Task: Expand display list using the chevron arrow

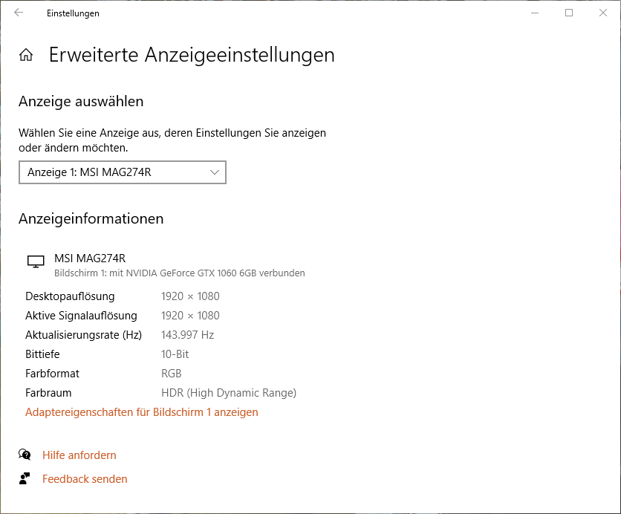Action: point(215,172)
